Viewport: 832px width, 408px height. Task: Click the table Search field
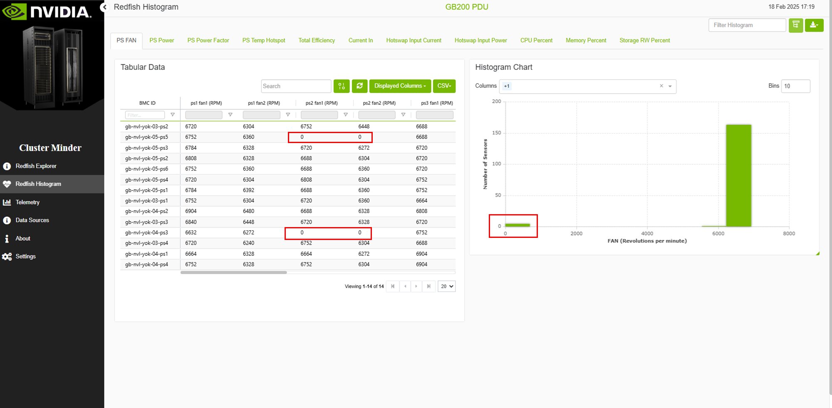tap(296, 86)
